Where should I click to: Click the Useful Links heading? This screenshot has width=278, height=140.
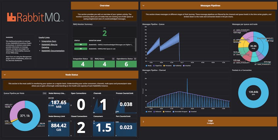[44, 38]
